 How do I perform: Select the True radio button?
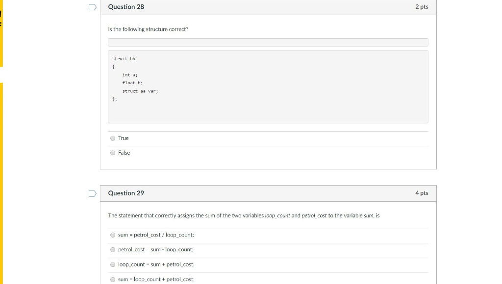113,138
